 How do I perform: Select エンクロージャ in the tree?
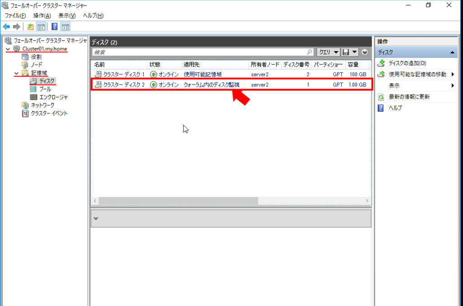[x=53, y=97]
